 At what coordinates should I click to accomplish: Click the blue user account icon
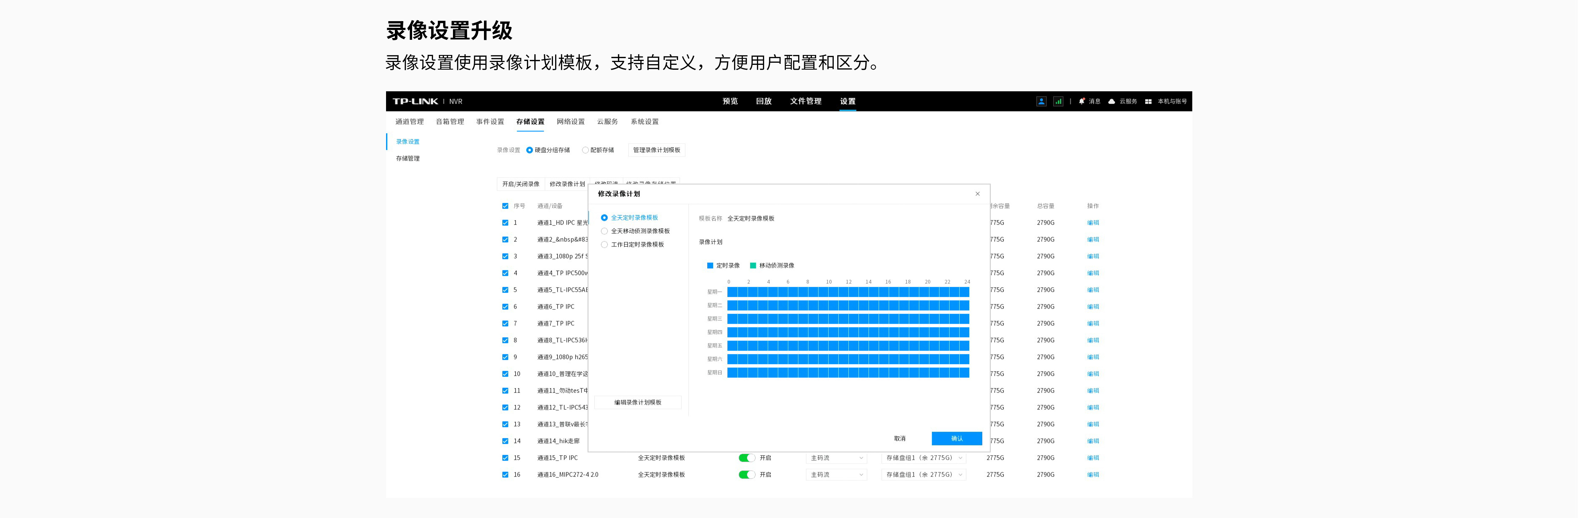click(1041, 101)
